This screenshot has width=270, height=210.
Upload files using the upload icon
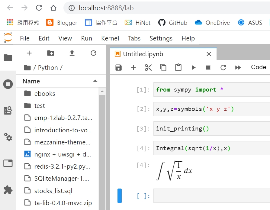(x=72, y=53)
